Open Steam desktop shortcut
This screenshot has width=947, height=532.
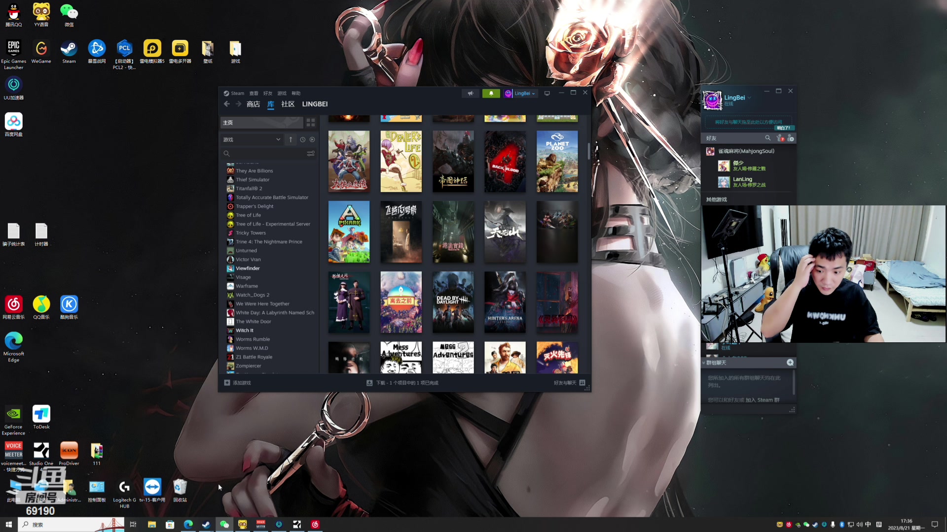(x=69, y=52)
